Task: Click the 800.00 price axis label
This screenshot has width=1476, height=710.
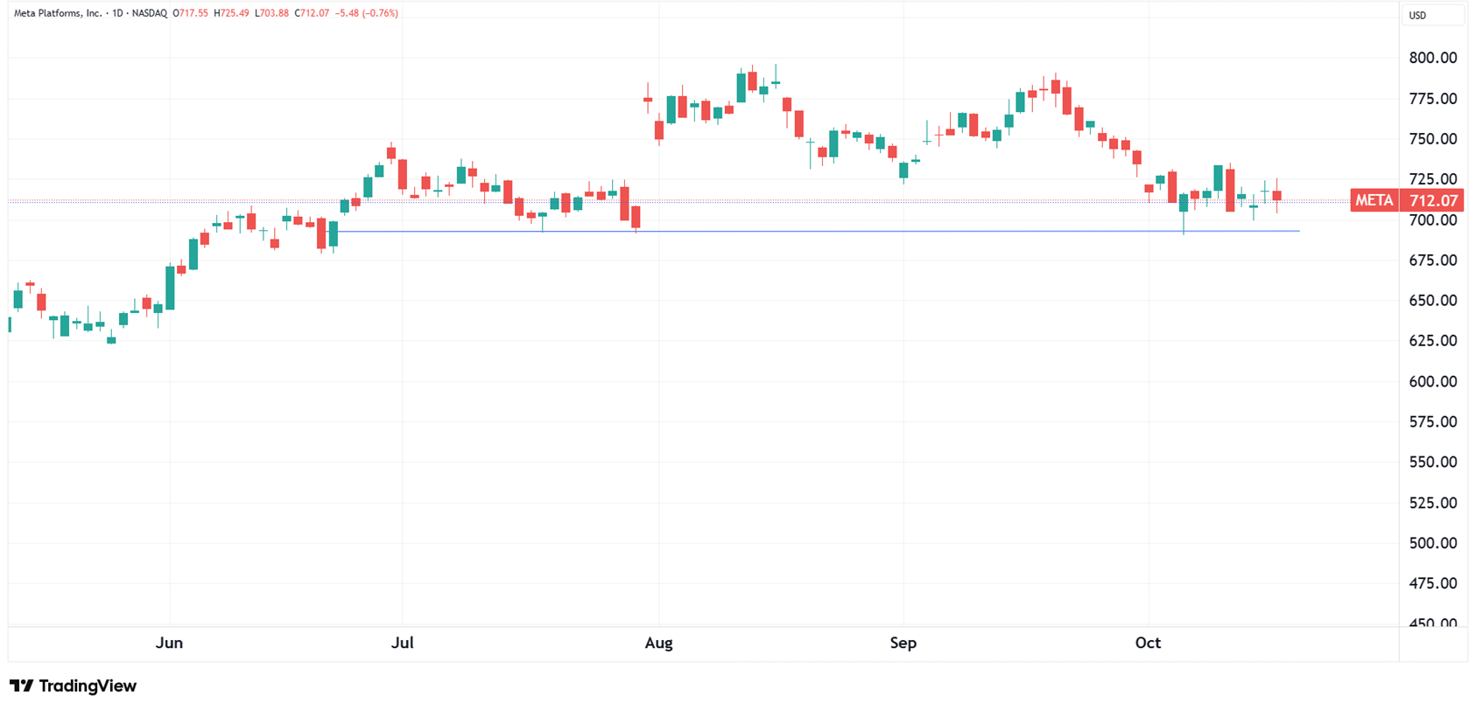Action: (x=1432, y=58)
